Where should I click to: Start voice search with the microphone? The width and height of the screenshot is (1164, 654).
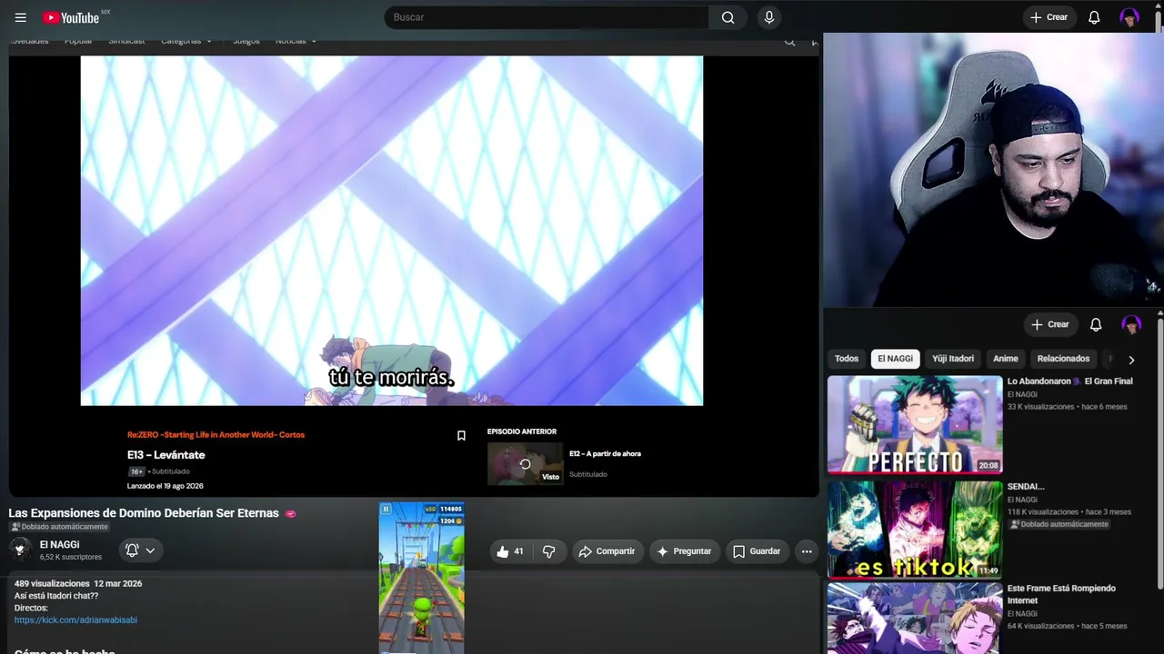[769, 17]
